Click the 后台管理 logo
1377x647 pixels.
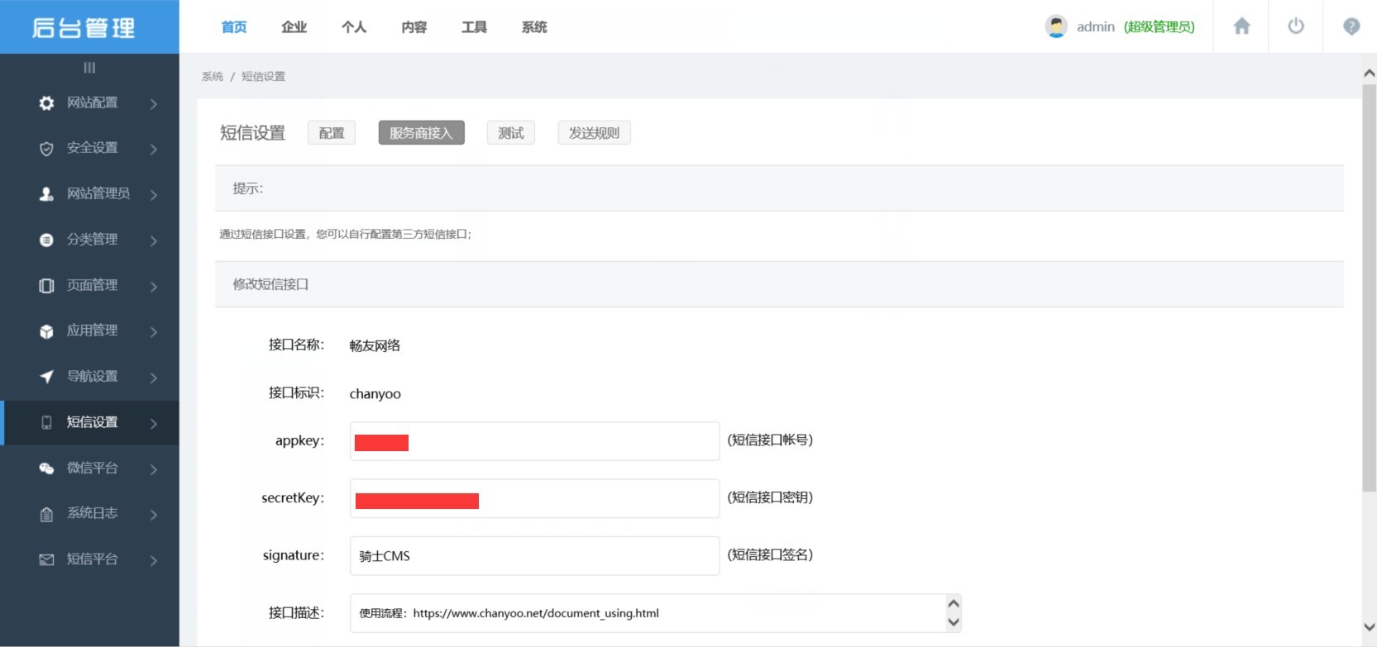tap(84, 27)
